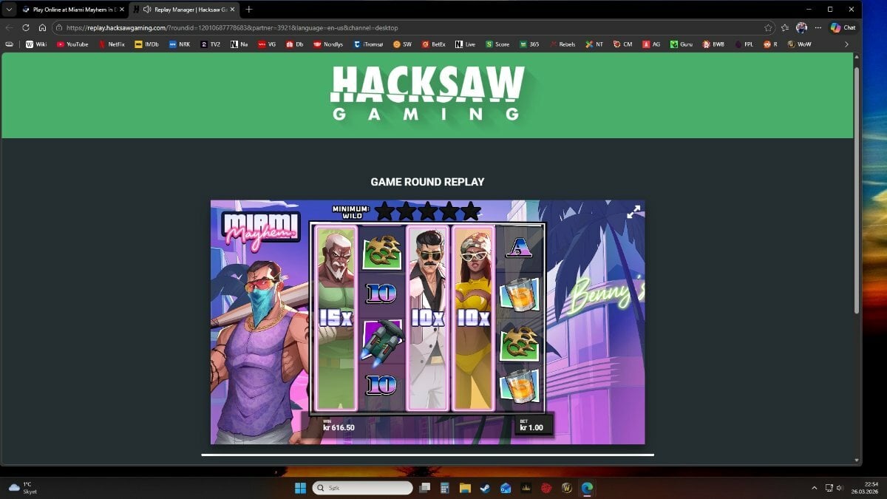
Task: Click the replay progress bar below game
Action: 427,455
